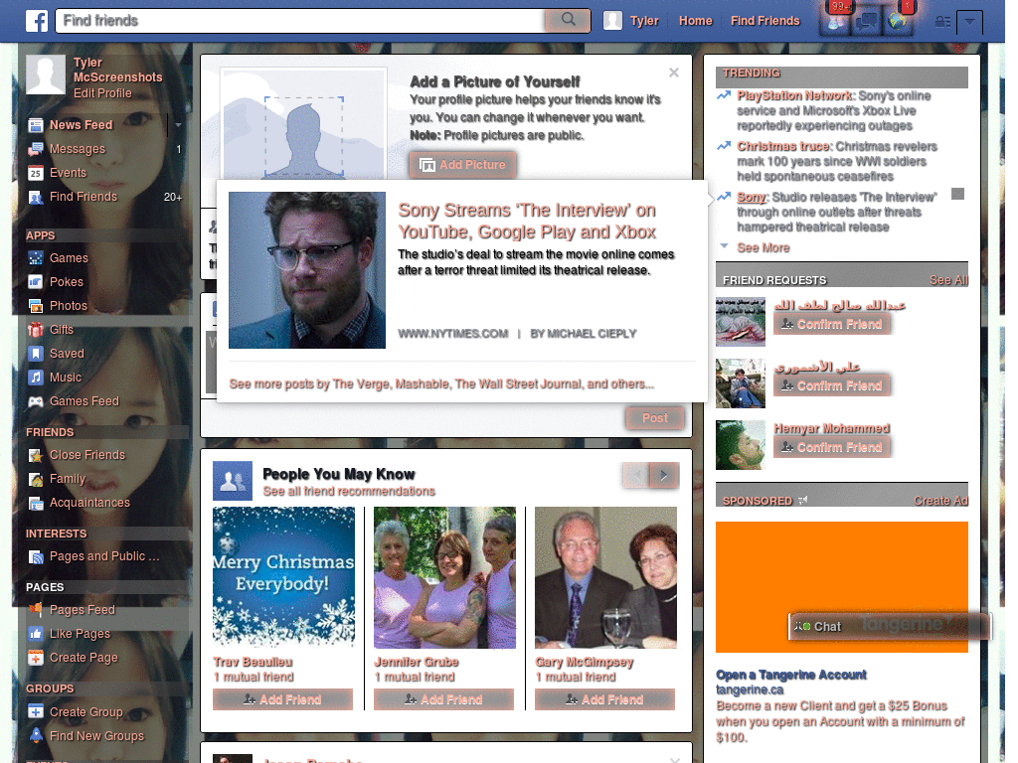The image size is (1018, 763).
Task: Open the globe notifications icon
Action: point(898,22)
